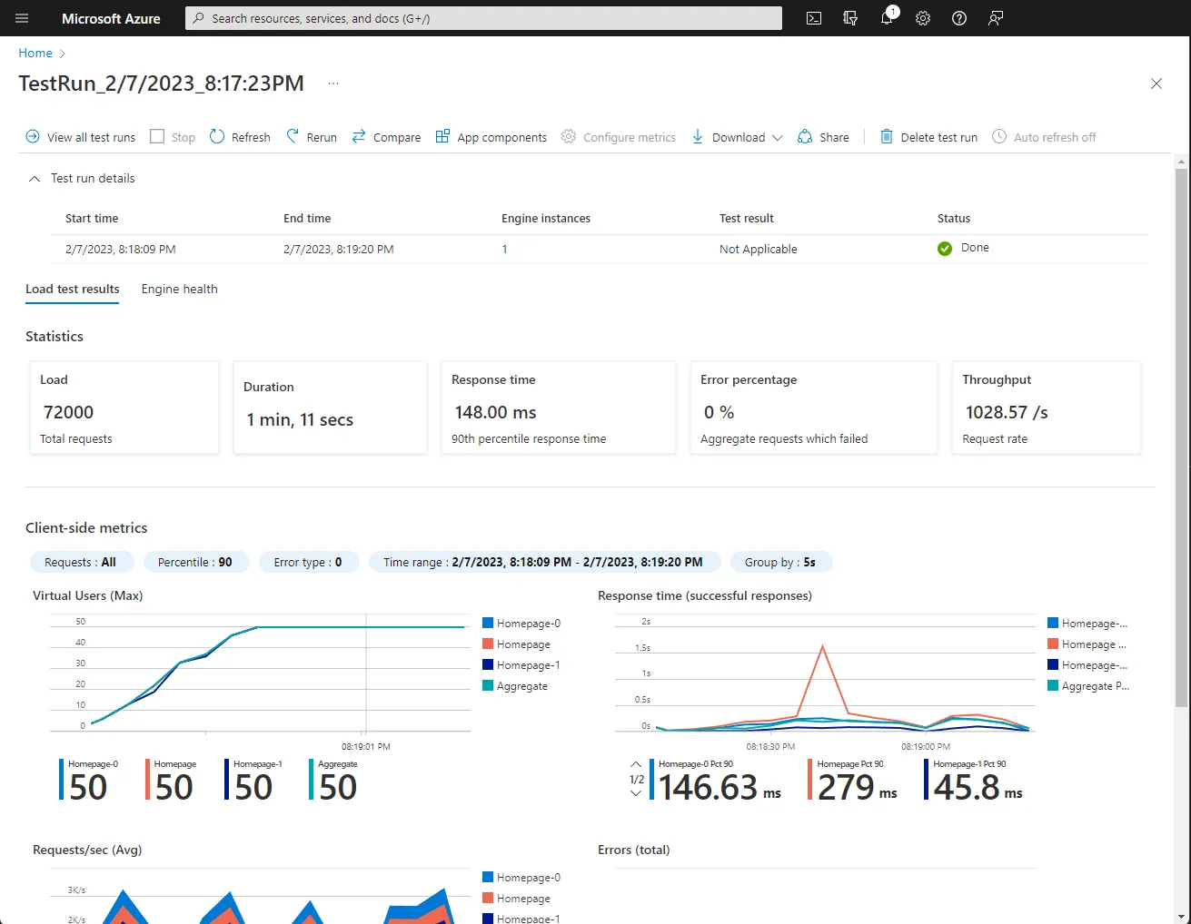Toggle Homepage-0 in Requests/sec legend
This screenshot has height=924, width=1191.
click(x=521, y=878)
